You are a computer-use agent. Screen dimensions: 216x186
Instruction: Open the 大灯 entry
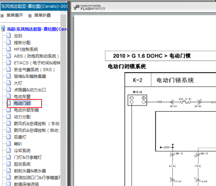(18, 83)
